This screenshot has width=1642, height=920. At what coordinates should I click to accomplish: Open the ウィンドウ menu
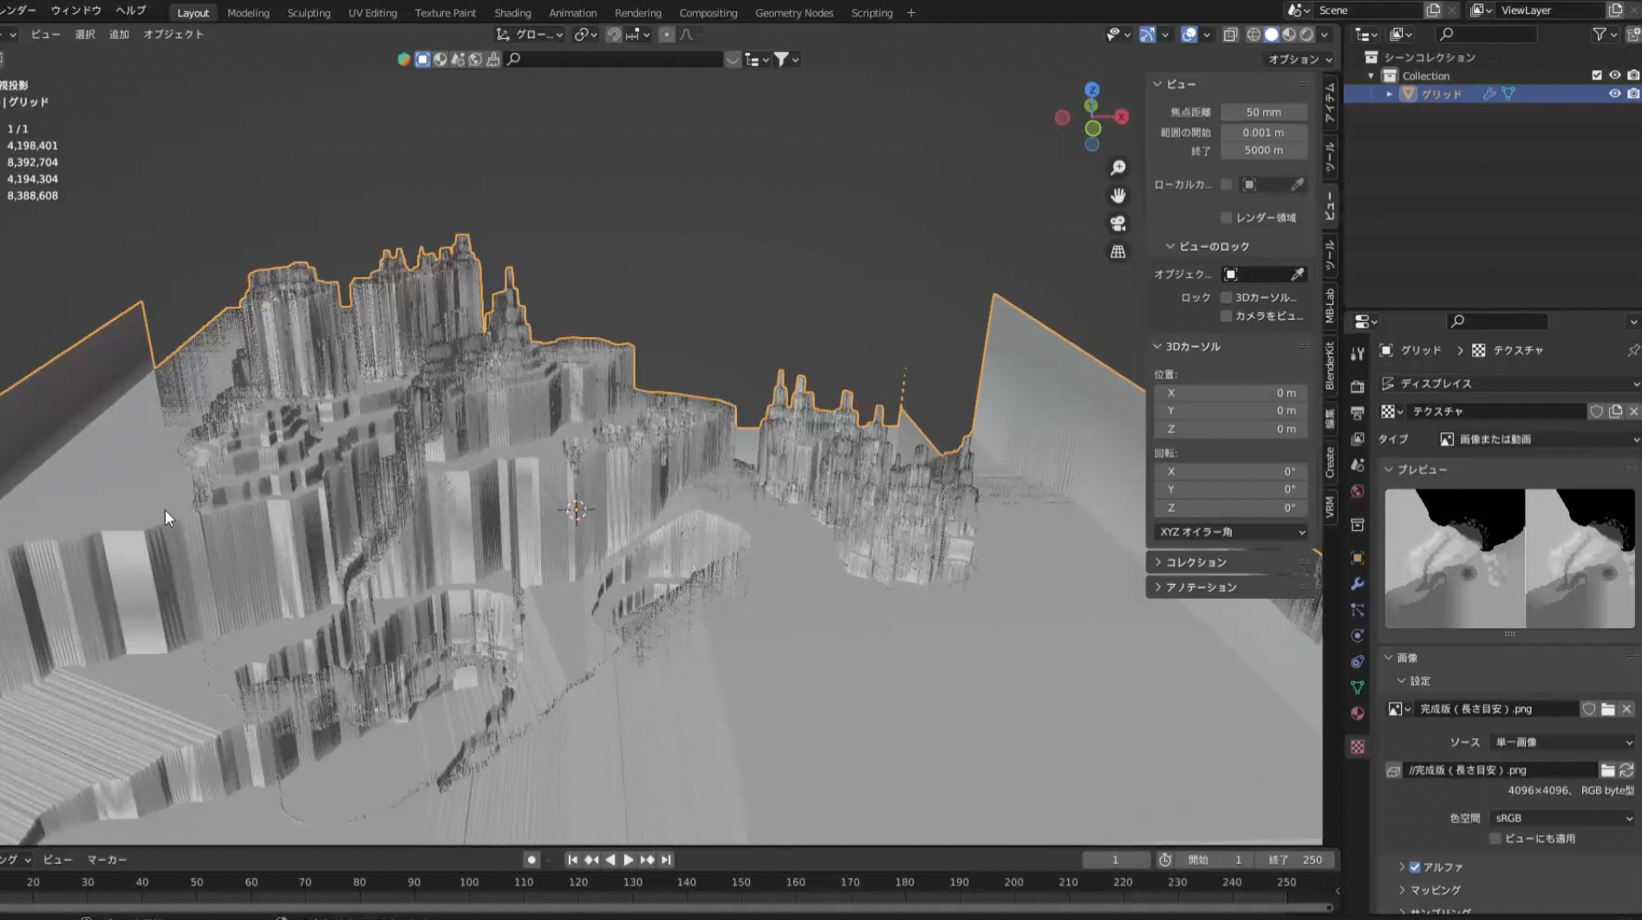76,10
